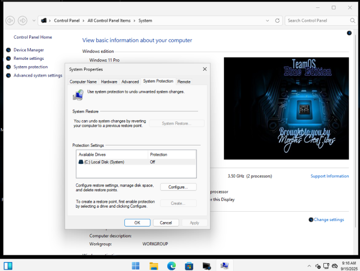This screenshot has width=360, height=271.
Task: Click the network tray icon
Action: pyautogui.click(x=326, y=266)
